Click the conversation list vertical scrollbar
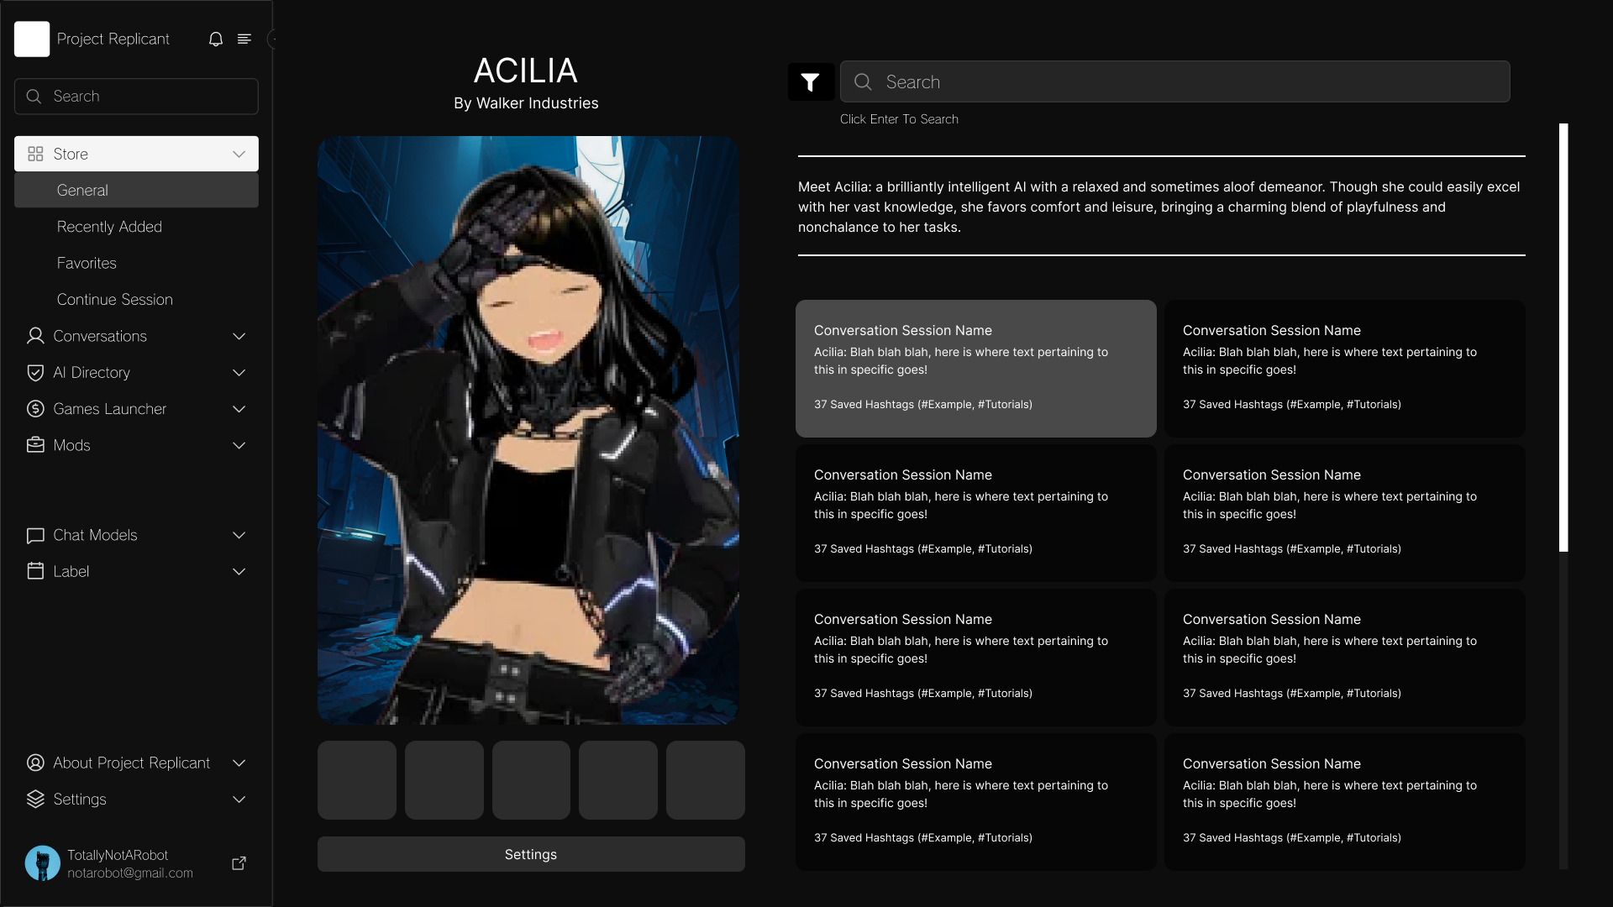Viewport: 1613px width, 907px height. pos(1563,338)
